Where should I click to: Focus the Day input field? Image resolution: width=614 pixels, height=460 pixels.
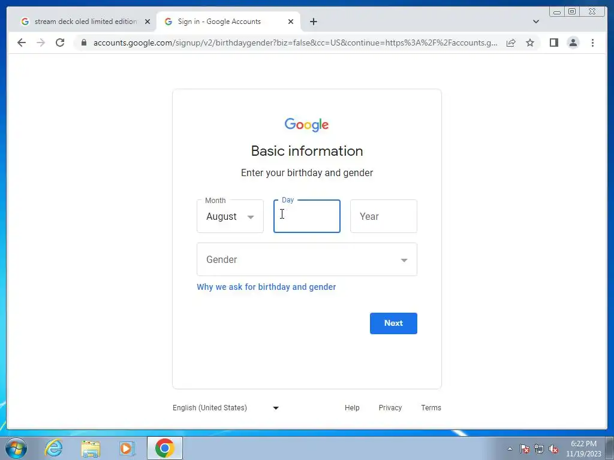pos(306,216)
